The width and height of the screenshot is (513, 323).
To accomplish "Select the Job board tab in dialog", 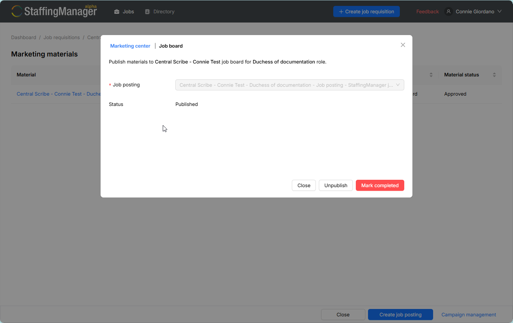I will (171, 46).
